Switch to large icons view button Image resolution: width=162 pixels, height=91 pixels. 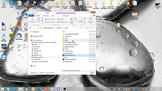94,73
